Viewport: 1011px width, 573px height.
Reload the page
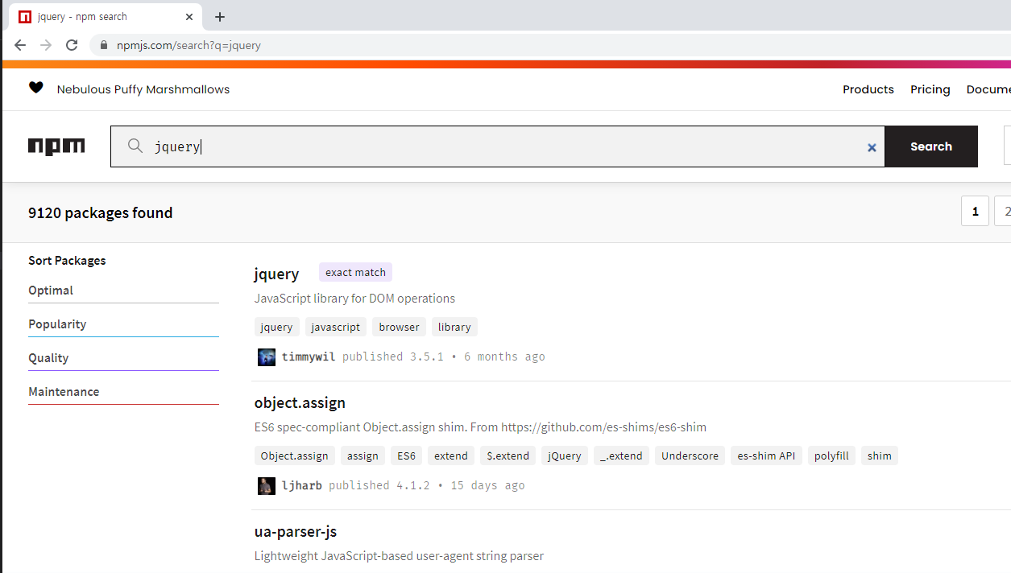click(72, 45)
